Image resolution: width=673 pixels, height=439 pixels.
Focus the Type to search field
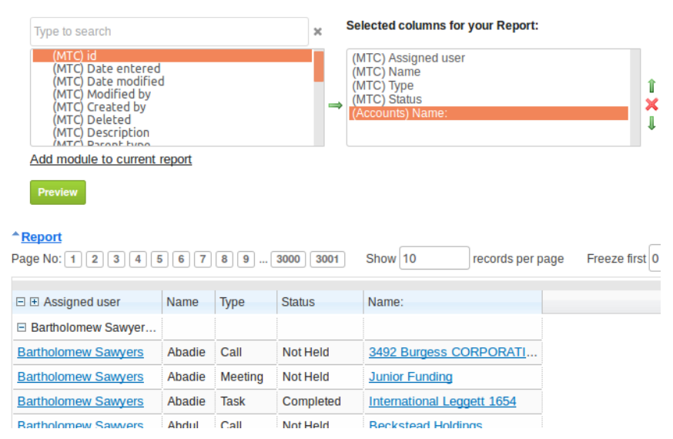point(169,32)
